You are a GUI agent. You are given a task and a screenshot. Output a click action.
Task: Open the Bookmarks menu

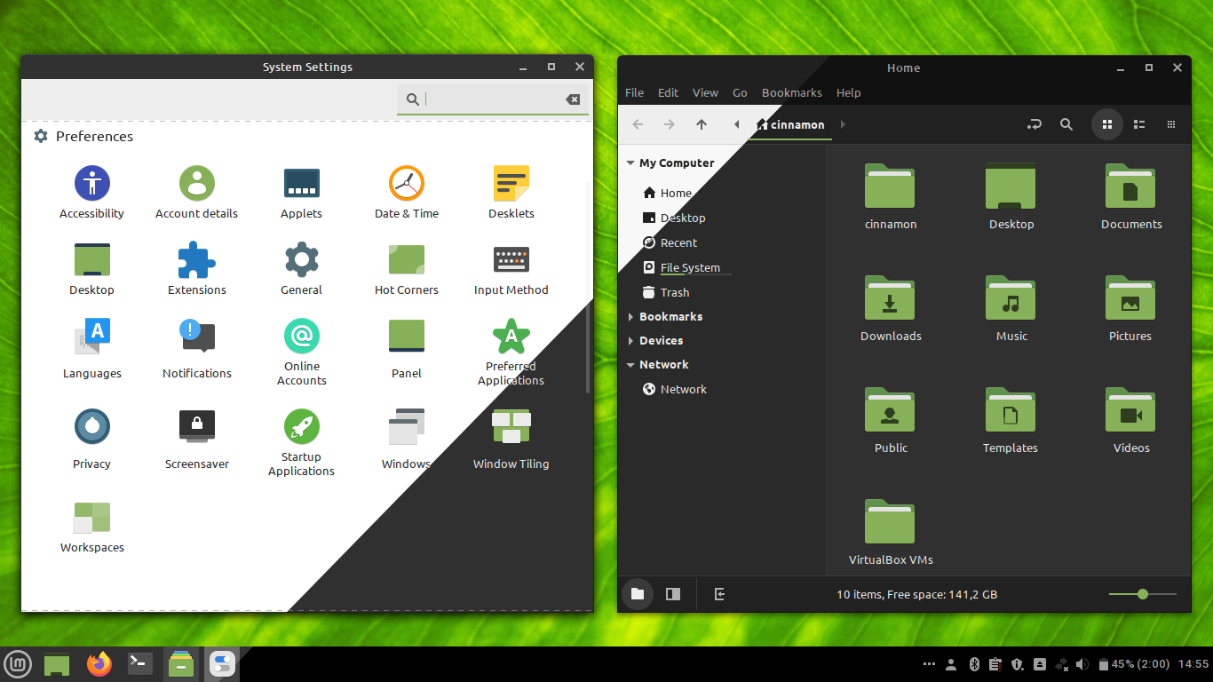coord(792,92)
